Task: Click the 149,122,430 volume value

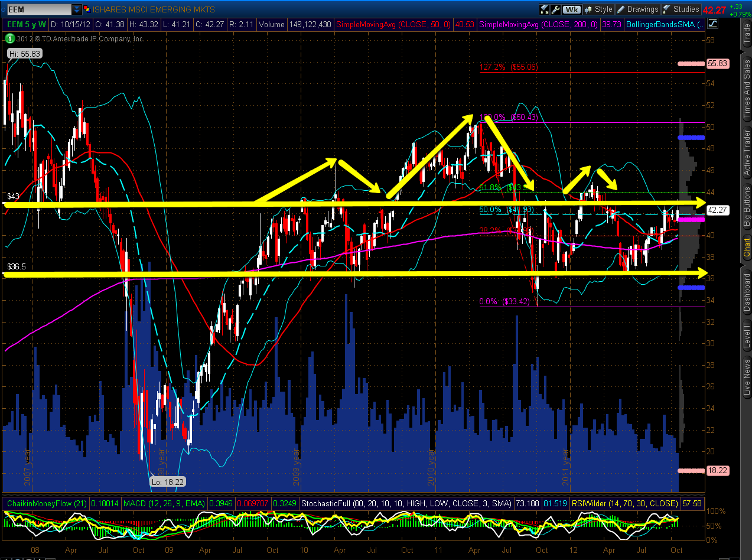Action: pos(310,24)
